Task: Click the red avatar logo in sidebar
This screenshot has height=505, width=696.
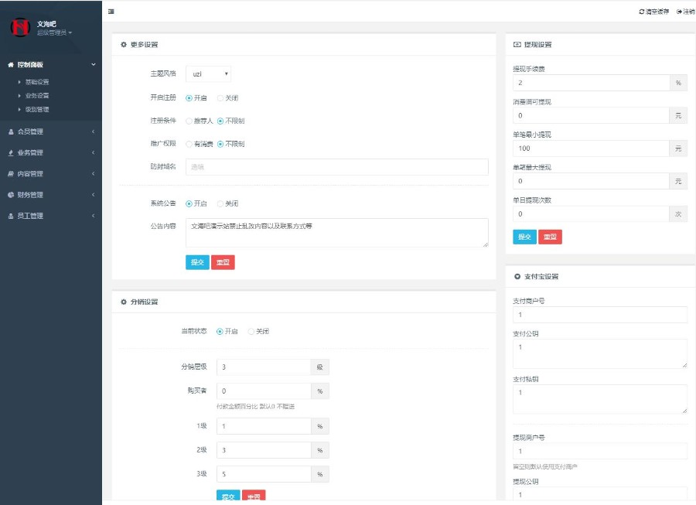Action: coord(19,28)
